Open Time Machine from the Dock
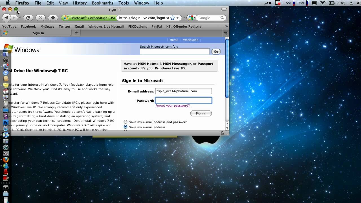Viewport: 361px width, 203px height. coord(5,147)
